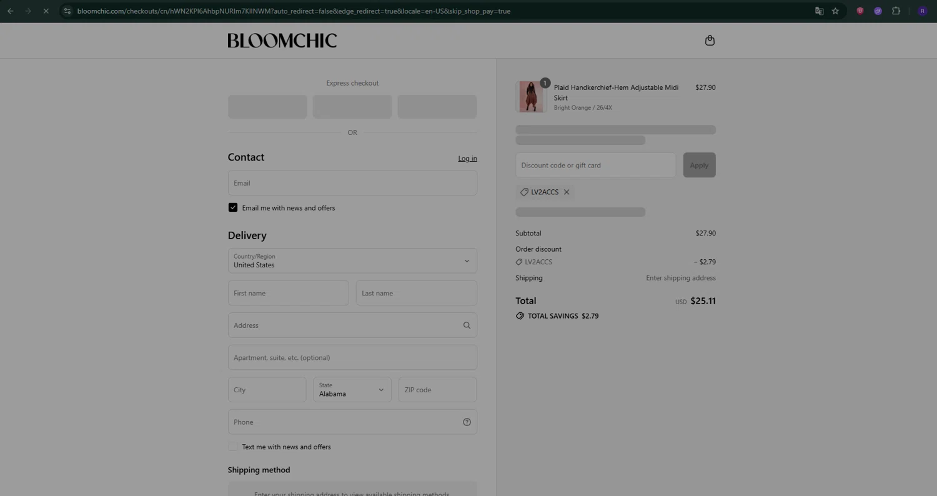Click the middle express checkout button
The height and width of the screenshot is (496, 937).
352,107
